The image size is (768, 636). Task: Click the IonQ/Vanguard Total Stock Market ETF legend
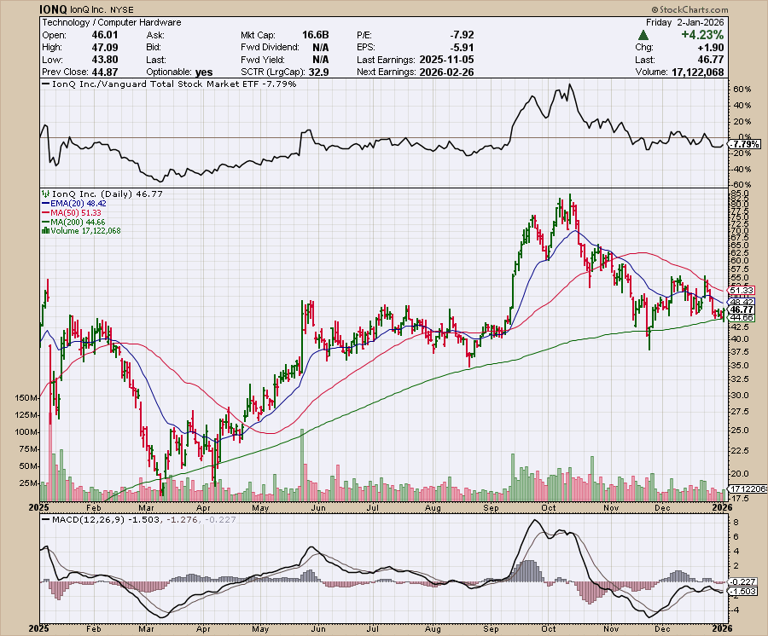tap(170, 84)
